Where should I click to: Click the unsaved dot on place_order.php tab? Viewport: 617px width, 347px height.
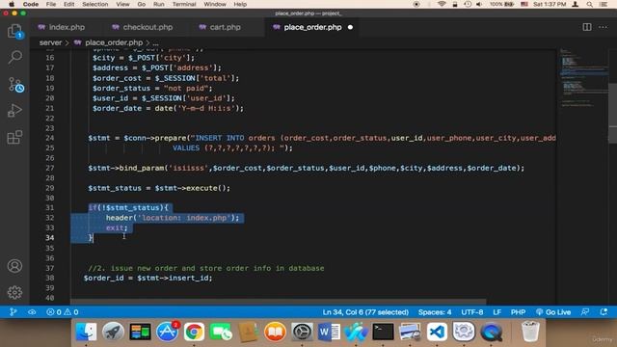pyautogui.click(x=350, y=27)
